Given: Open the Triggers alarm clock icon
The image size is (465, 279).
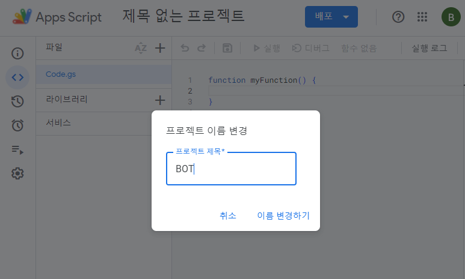Looking at the screenshot, I should coord(17,125).
